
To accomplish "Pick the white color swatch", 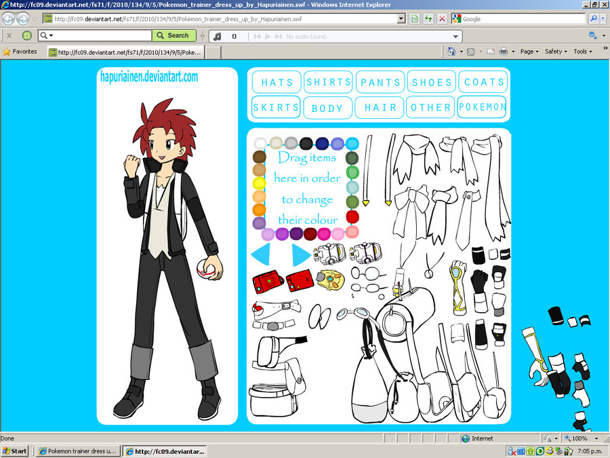I will click(261, 143).
